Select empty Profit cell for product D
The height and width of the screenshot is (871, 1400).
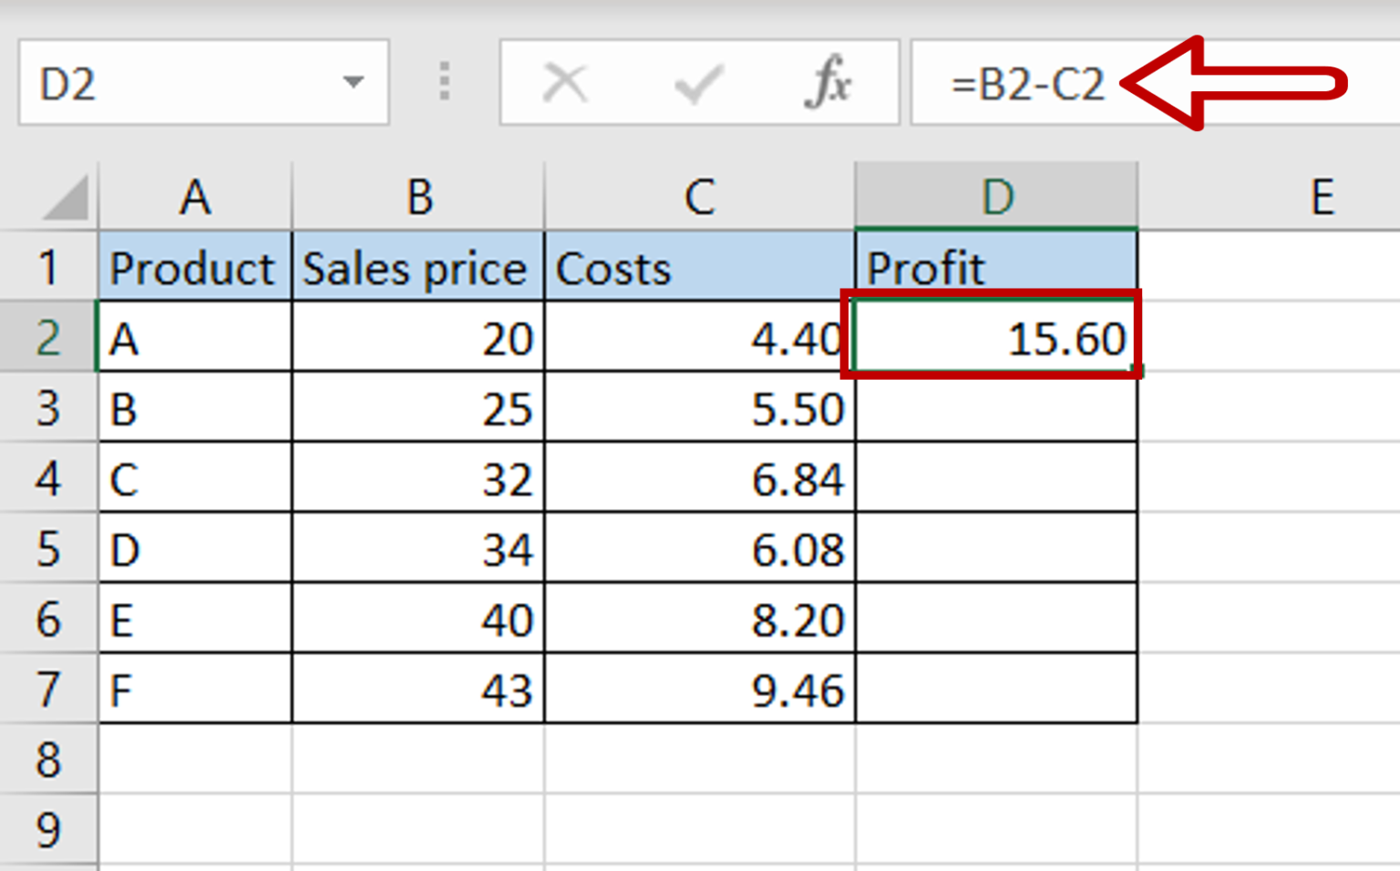(x=997, y=548)
